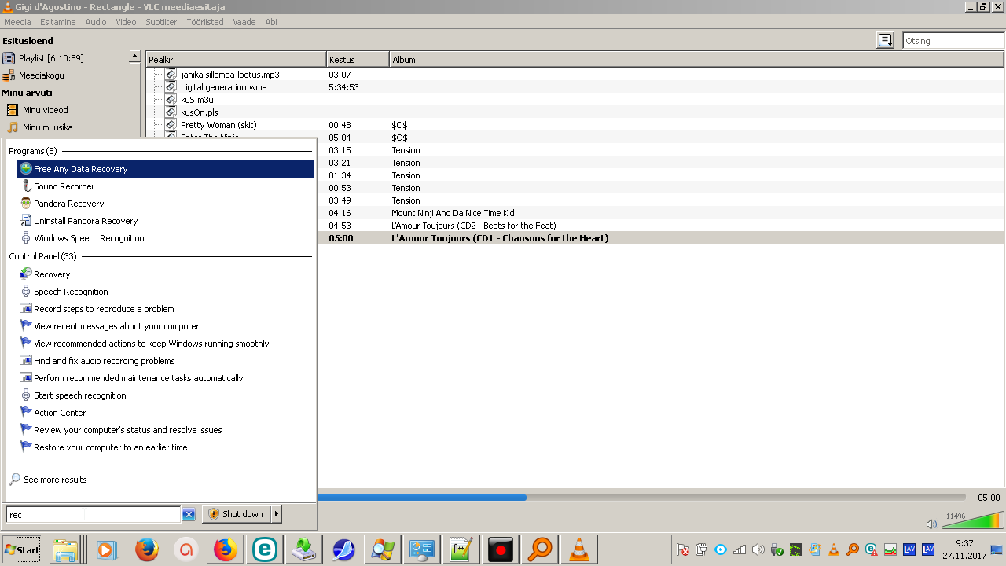1006x566 pixels.
Task: Mute audio using the speaker icon
Action: 931,524
